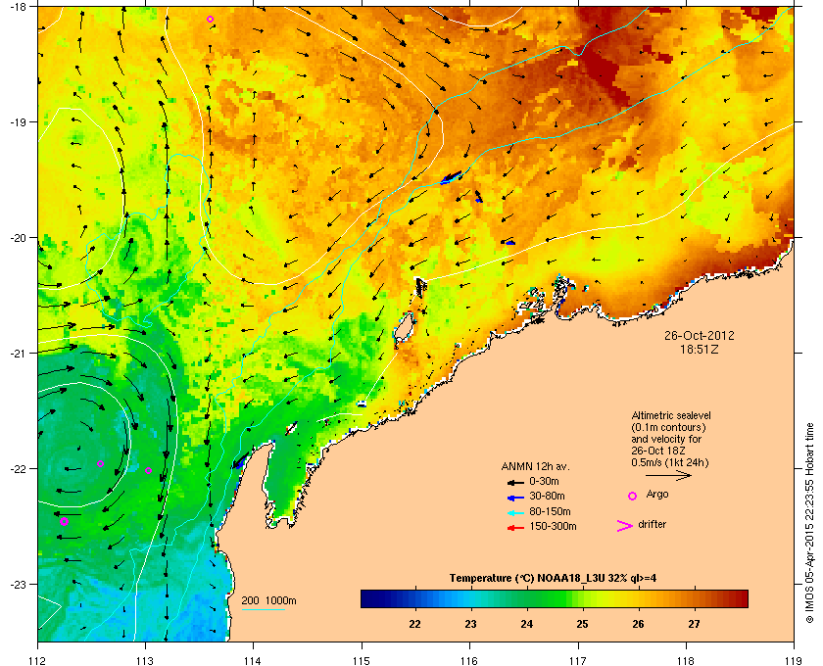823x666 pixels.
Task: Click the green 24°C section of colorbar
Action: pos(526,598)
